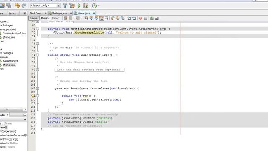Clean and build project with hammer-broom icon
268x151 pixels.
(x=72, y=5)
